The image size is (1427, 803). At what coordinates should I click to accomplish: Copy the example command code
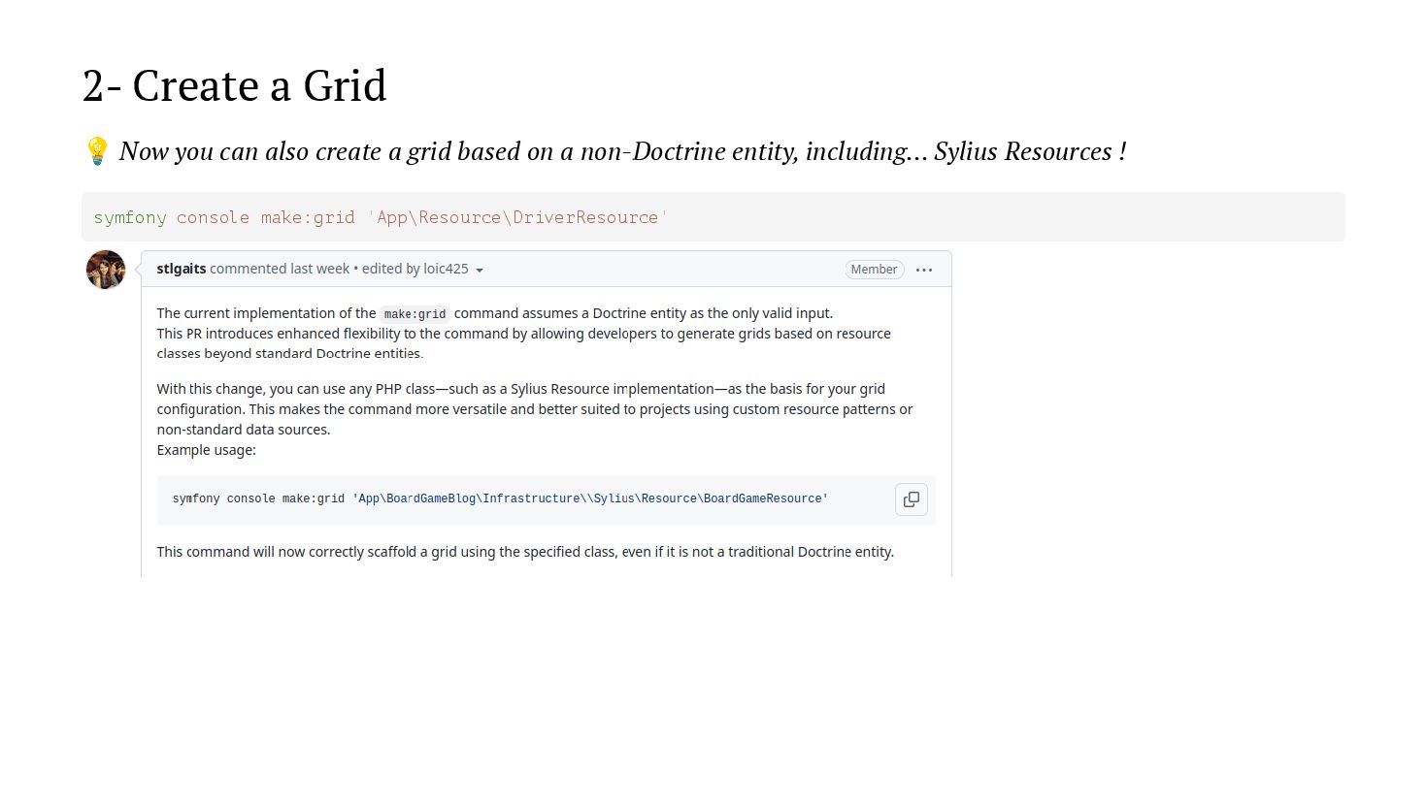coord(912,499)
